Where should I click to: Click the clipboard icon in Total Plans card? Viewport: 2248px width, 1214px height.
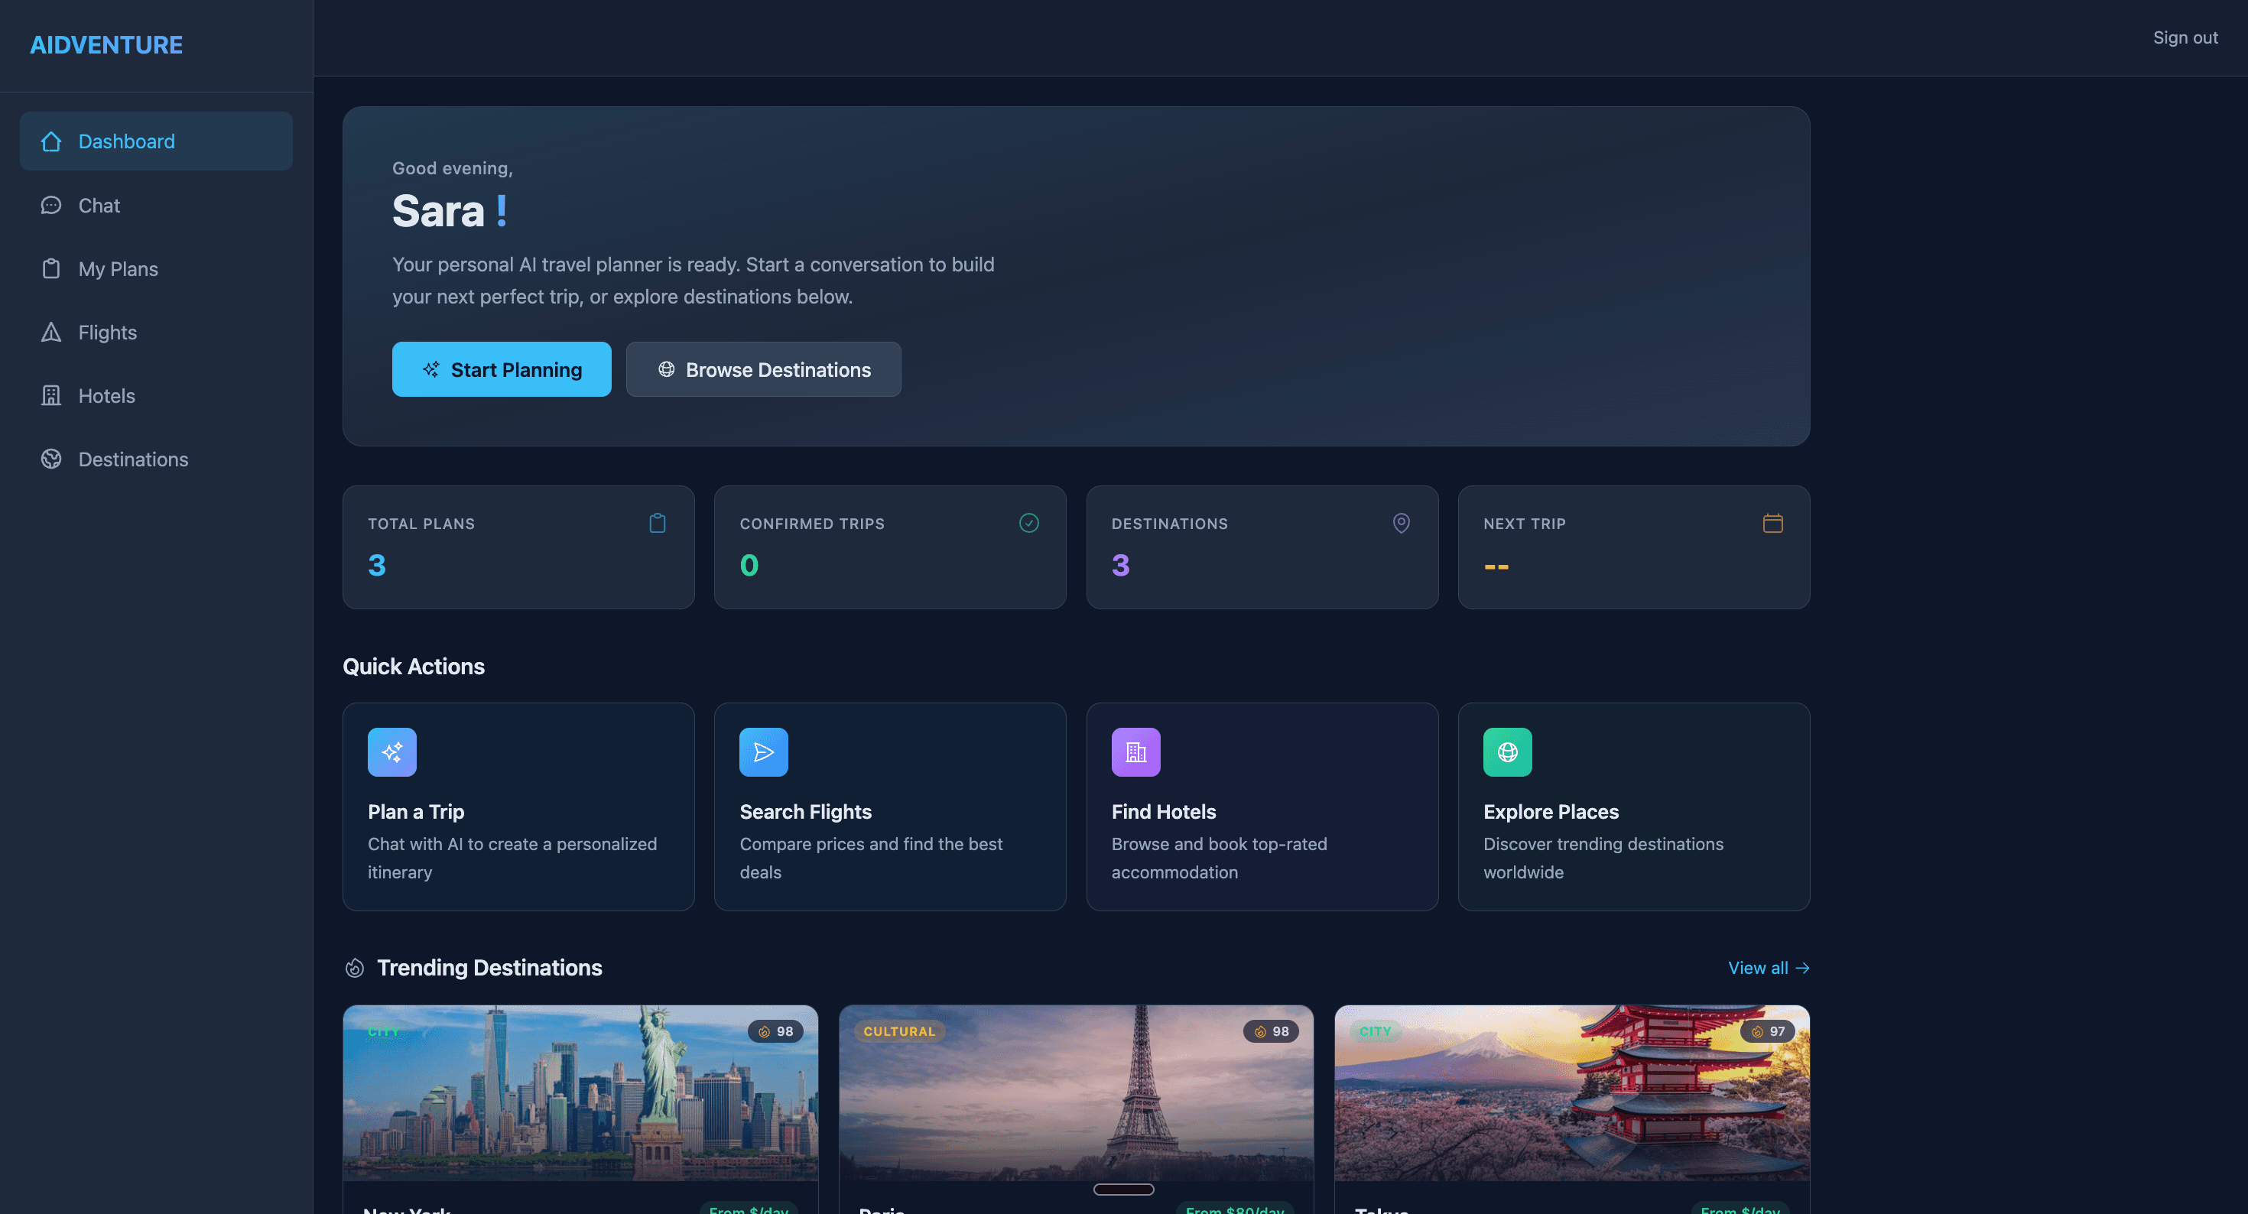pos(658,523)
